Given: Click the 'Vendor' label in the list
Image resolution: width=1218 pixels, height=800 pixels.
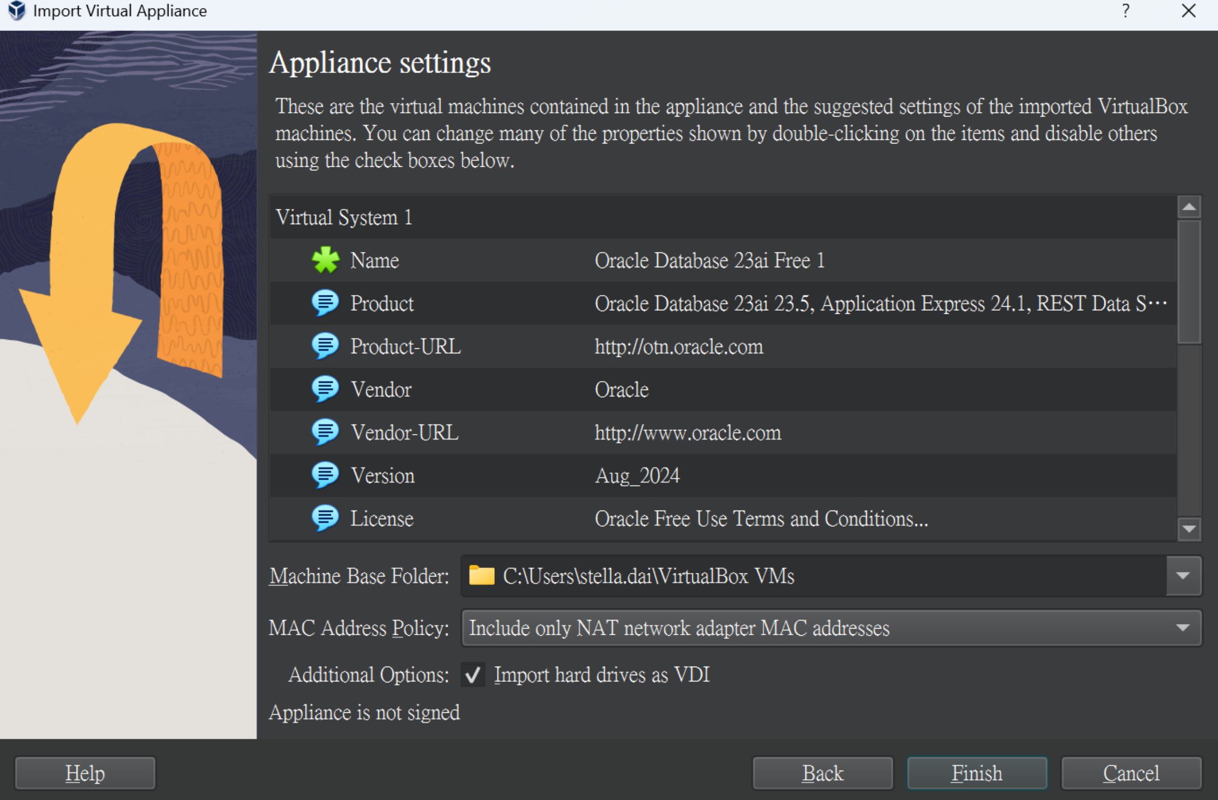Looking at the screenshot, I should tap(381, 389).
